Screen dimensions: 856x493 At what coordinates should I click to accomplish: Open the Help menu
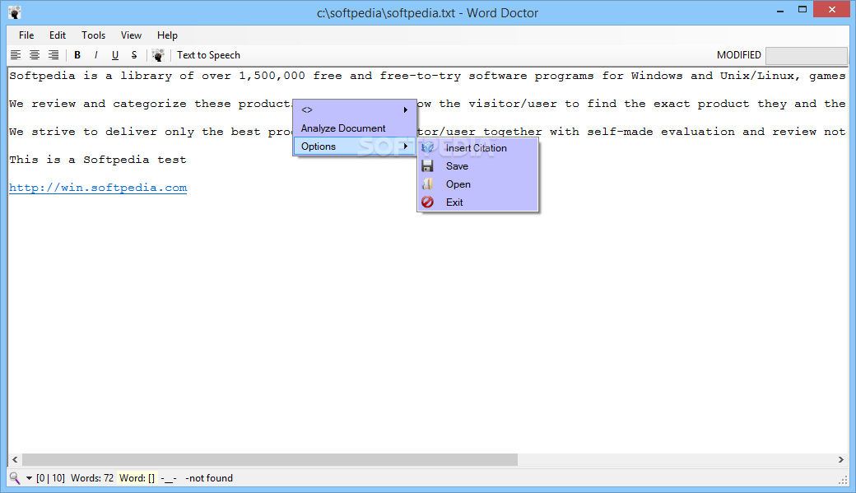point(168,35)
